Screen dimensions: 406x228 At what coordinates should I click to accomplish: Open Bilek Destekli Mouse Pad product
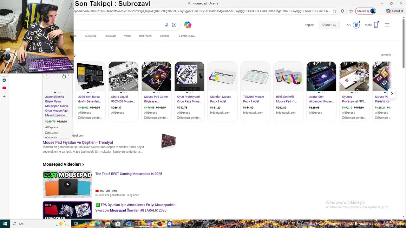(x=286, y=99)
